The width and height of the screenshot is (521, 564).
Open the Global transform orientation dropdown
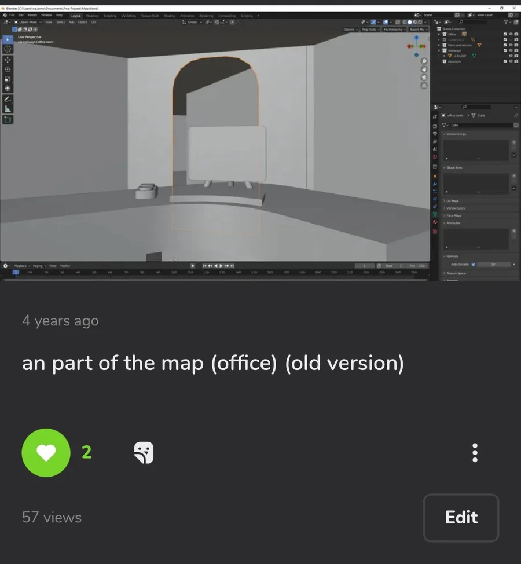[192, 22]
